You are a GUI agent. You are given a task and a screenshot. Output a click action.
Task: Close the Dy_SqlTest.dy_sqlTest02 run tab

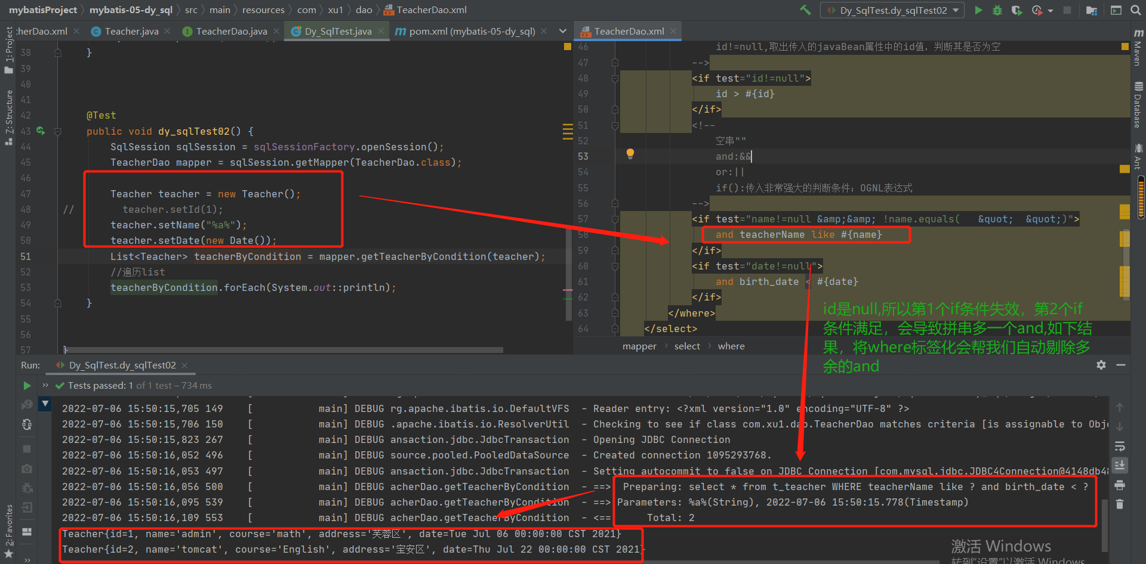[184, 365]
